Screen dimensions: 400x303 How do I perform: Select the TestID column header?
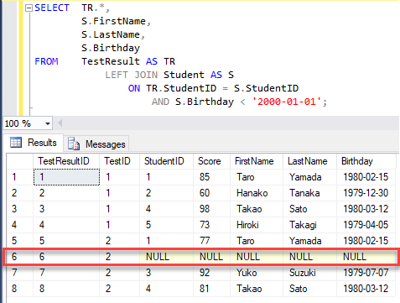coord(119,161)
